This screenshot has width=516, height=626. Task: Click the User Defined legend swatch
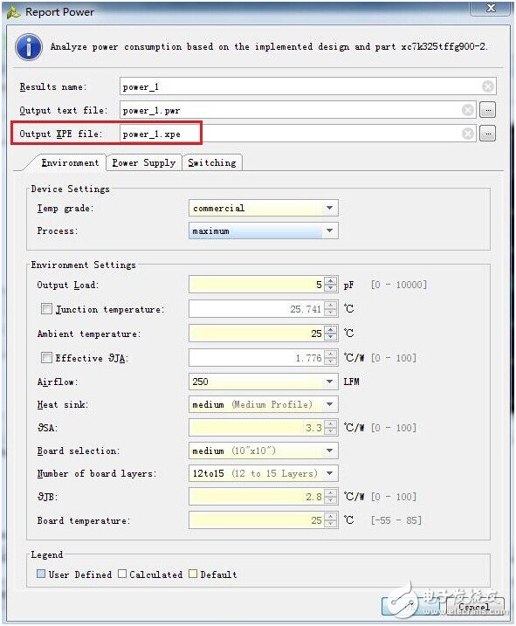tap(41, 574)
